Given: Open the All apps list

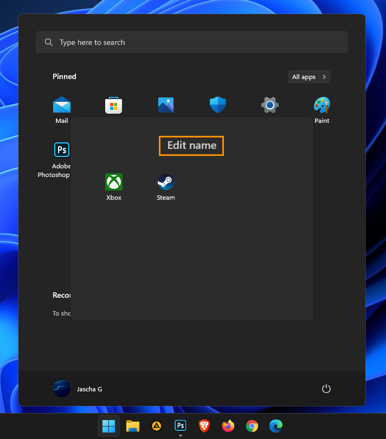Looking at the screenshot, I should tap(309, 77).
